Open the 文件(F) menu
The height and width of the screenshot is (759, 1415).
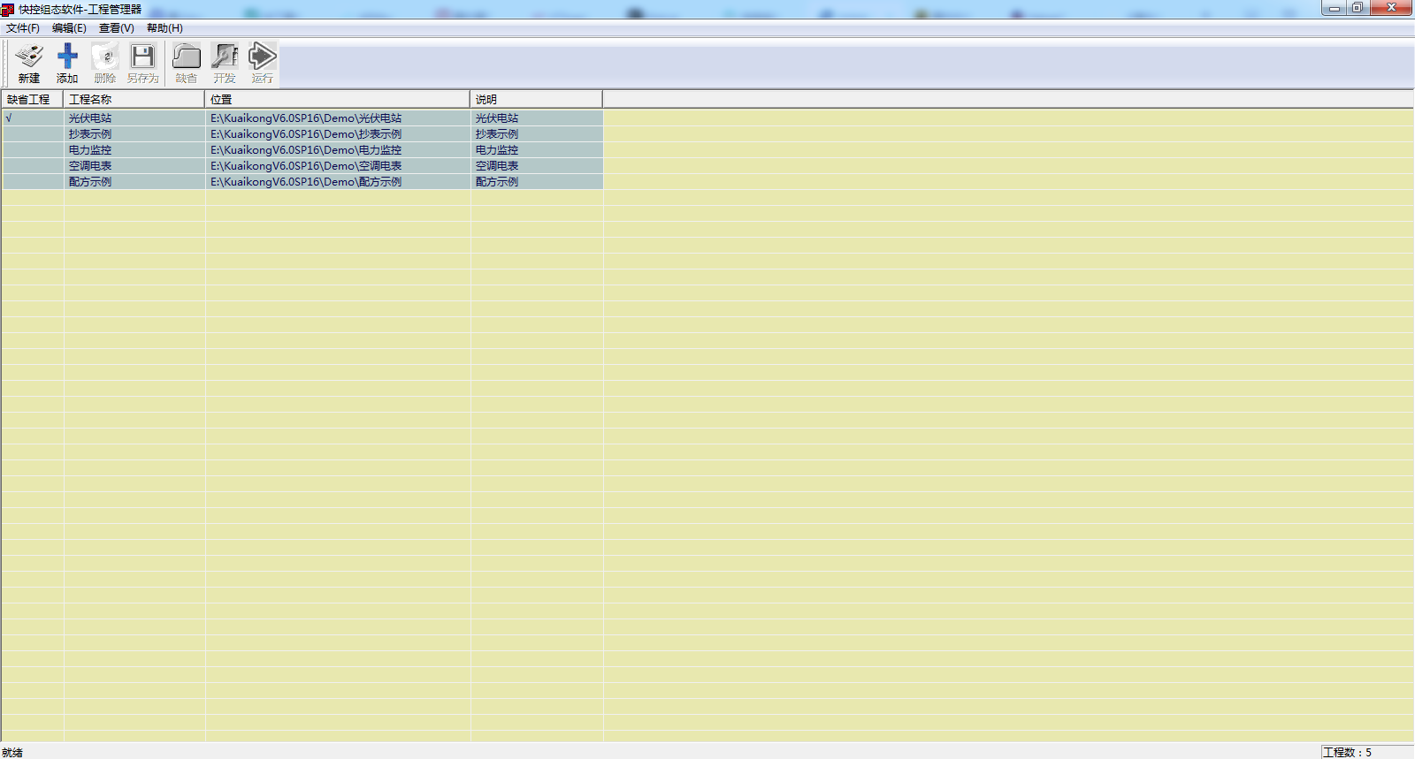[23, 28]
